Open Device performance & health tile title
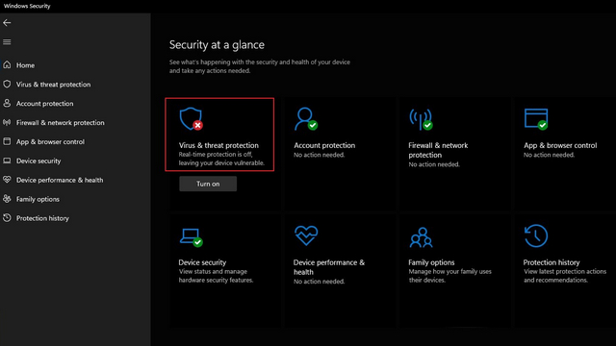This screenshot has height=346, width=616. 329,267
